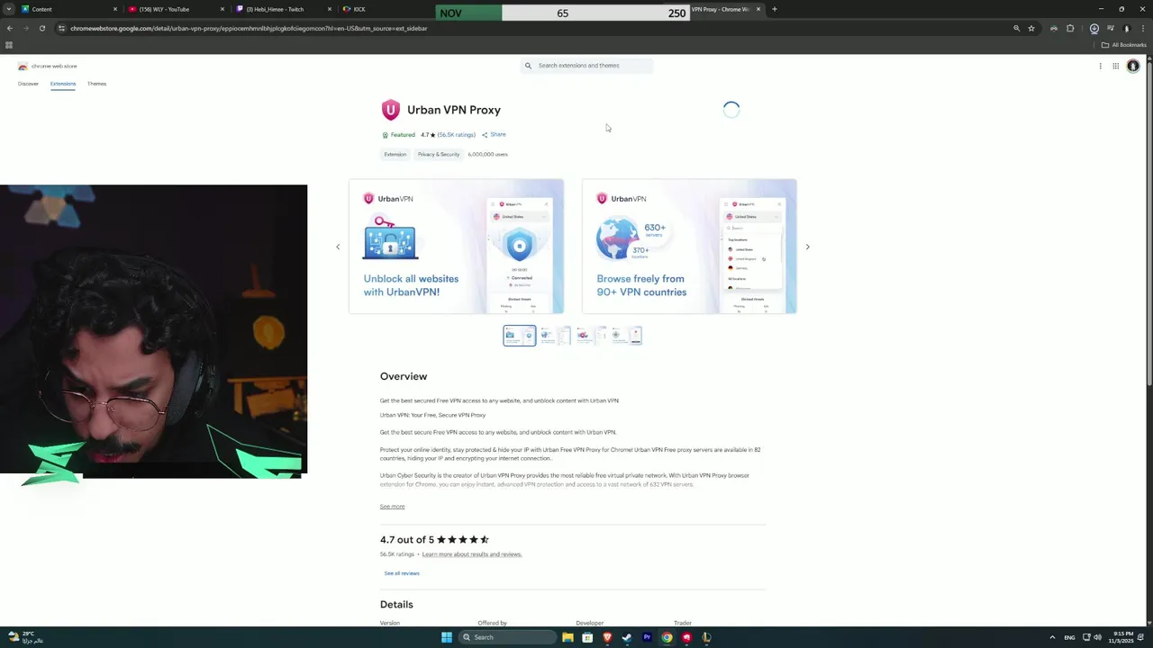Open Premiere Pro from the taskbar
1153x648 pixels.
pos(647,637)
